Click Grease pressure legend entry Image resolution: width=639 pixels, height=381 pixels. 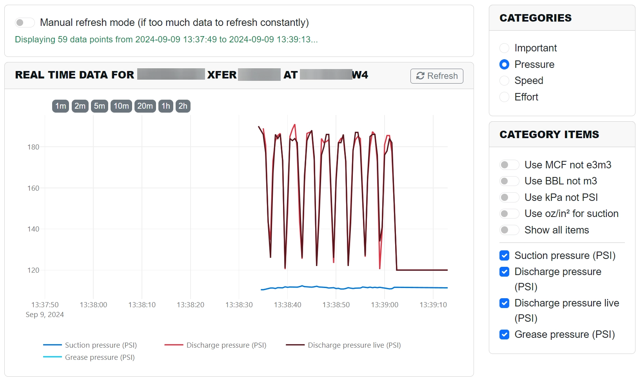[x=100, y=357]
